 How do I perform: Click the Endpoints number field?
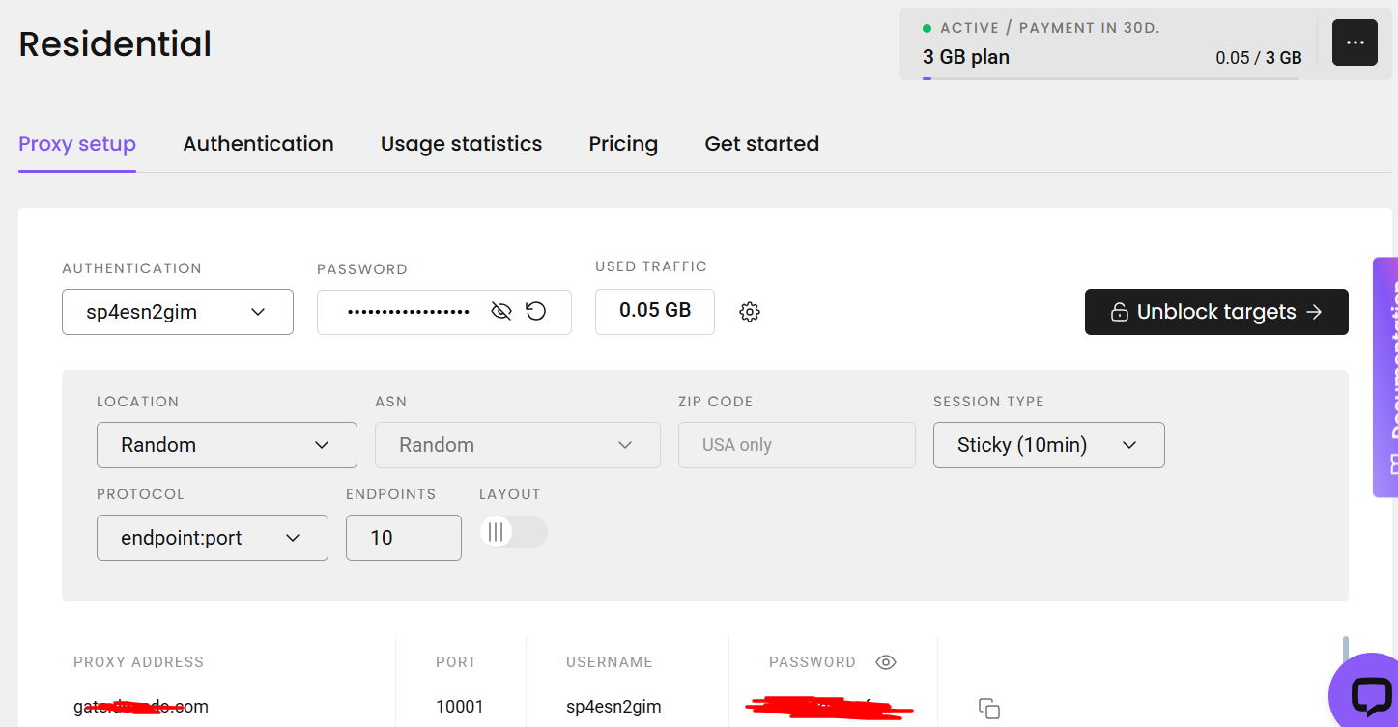point(404,538)
